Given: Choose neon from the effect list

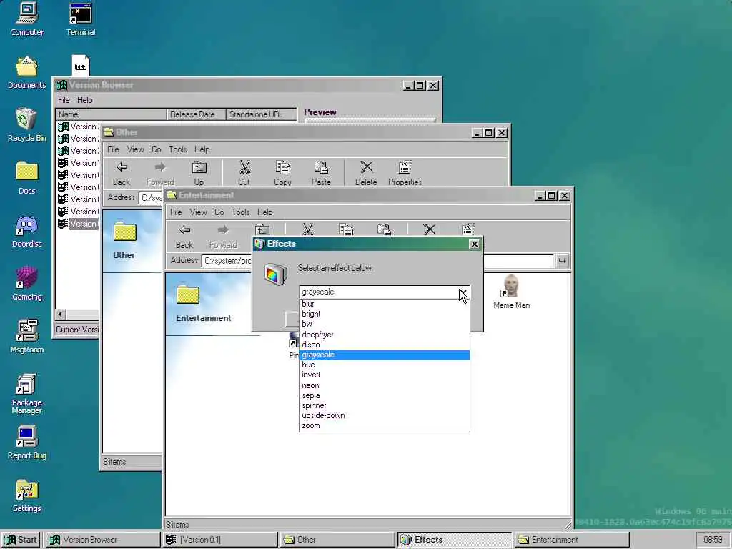Looking at the screenshot, I should (384, 385).
